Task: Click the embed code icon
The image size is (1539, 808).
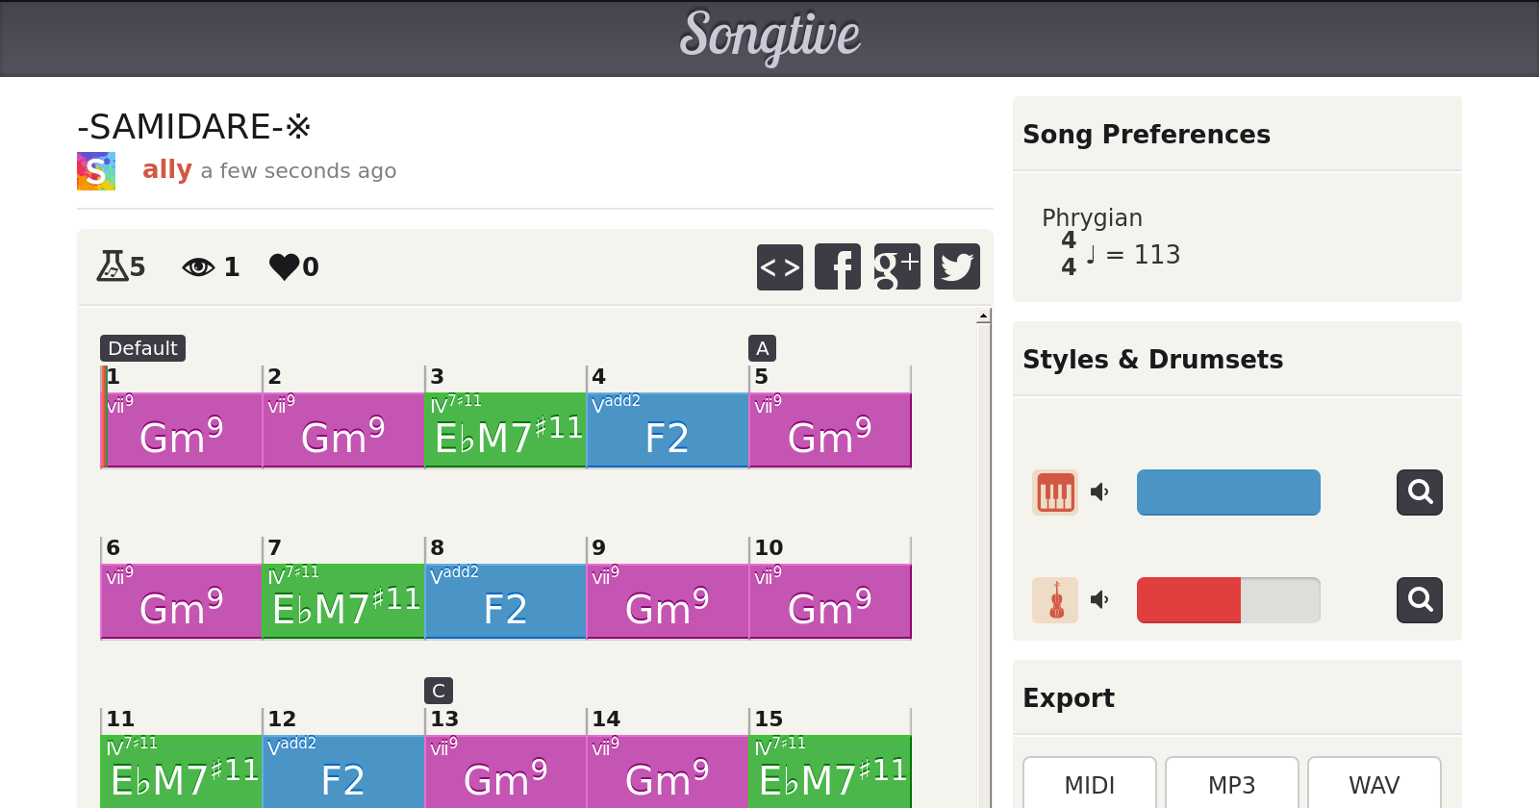Action: tap(779, 266)
